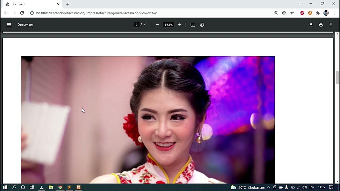Open Cortana from the taskbar
Screen dimensions: 340x191
click(23, 187)
